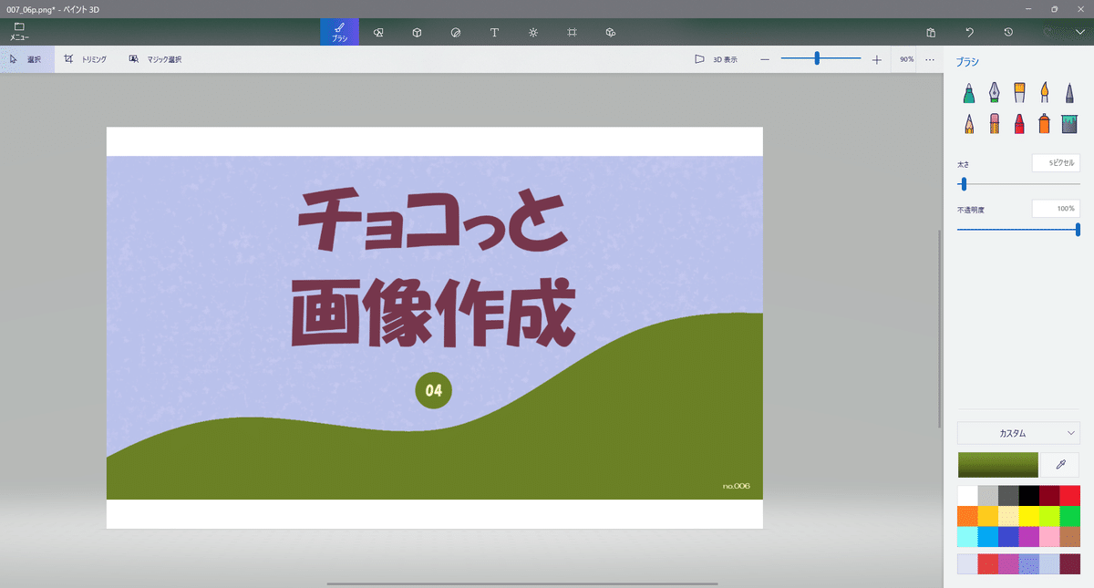Pick the bright red color swatch
Image resolution: width=1094 pixels, height=588 pixels.
tap(1069, 496)
